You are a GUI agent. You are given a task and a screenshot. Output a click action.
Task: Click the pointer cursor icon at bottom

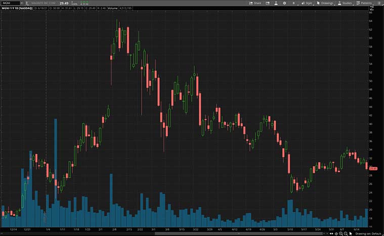point(351,234)
